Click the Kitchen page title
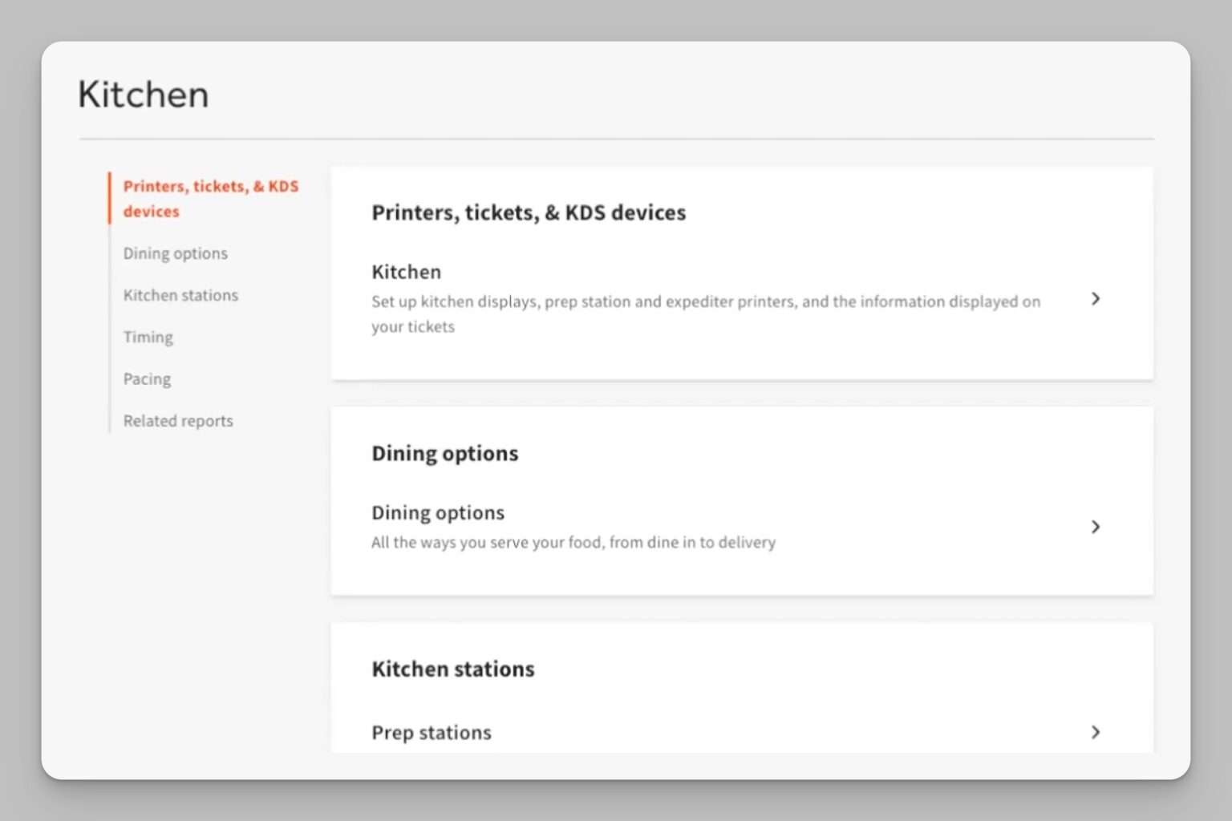This screenshot has height=821, width=1232. tap(144, 95)
